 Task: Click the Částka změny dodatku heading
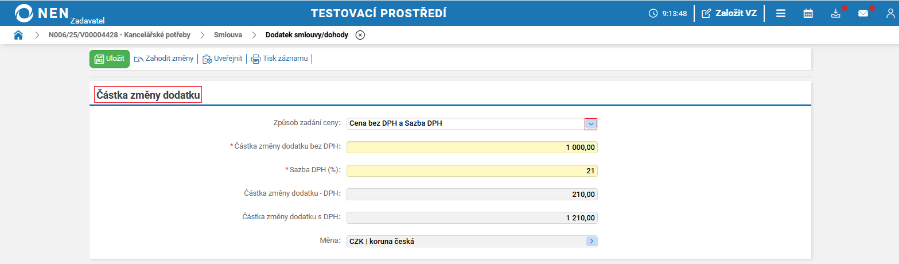coord(148,95)
